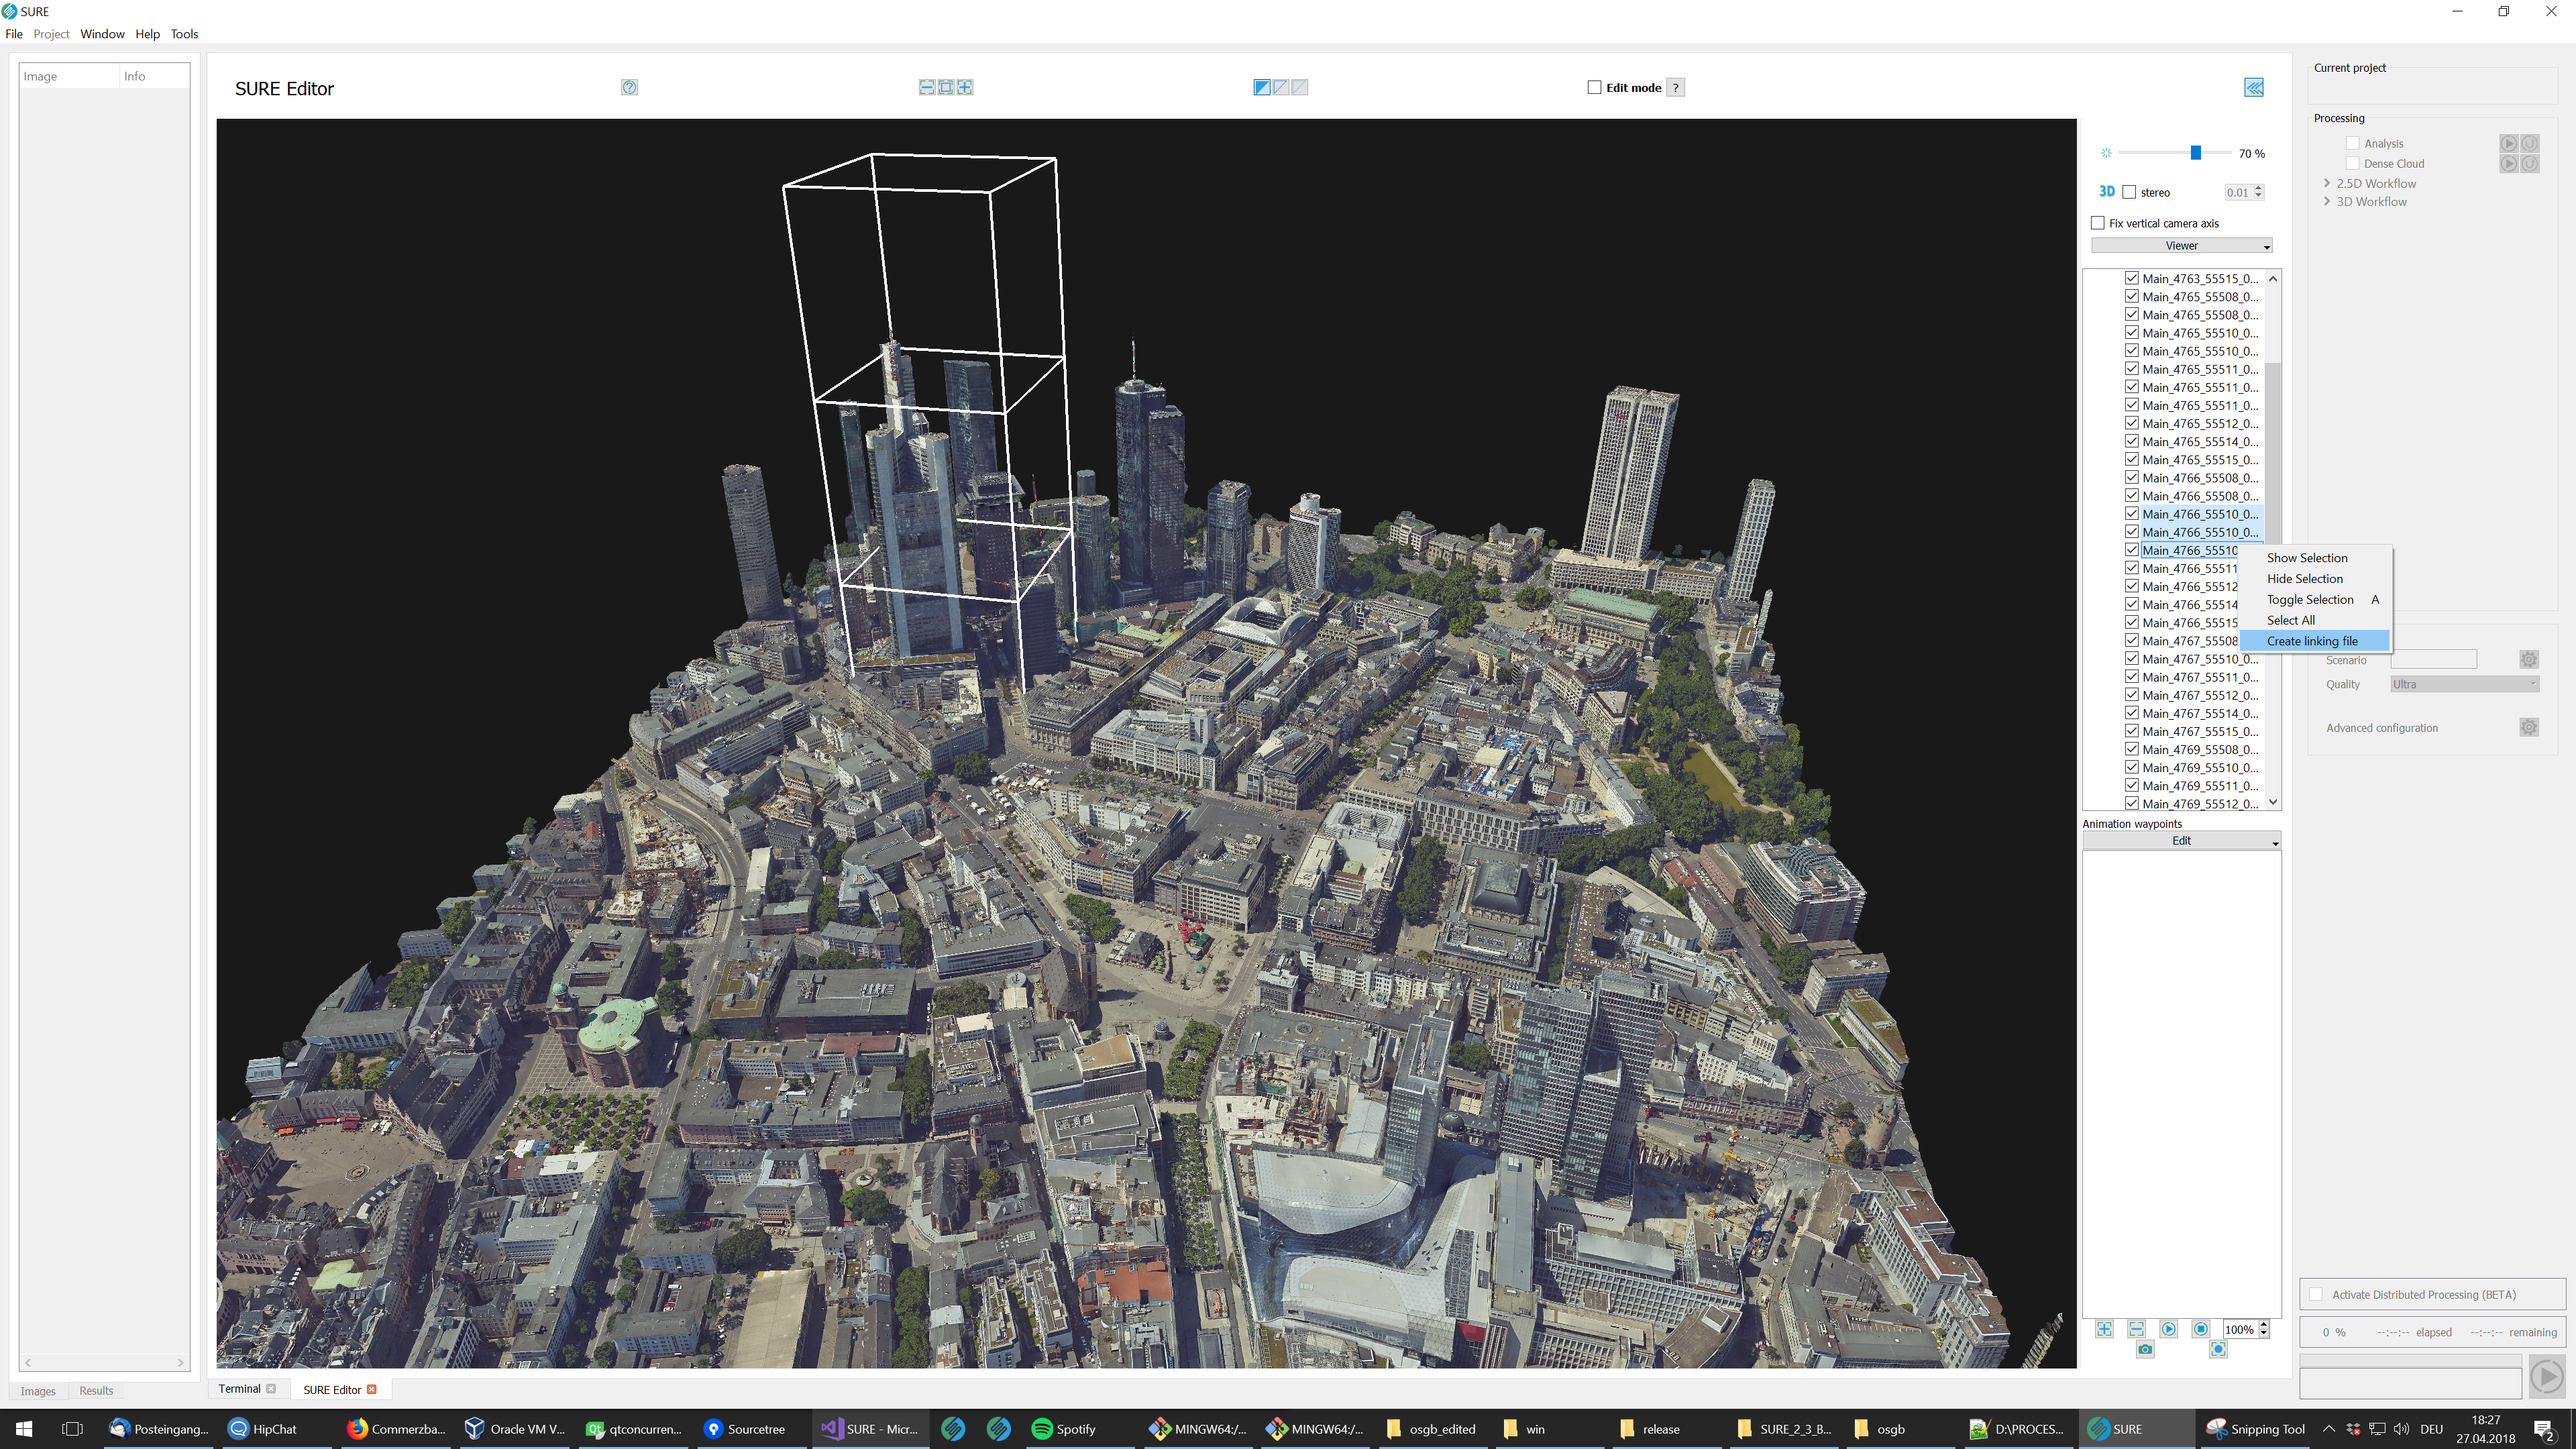Select the Main_4767_55512_0 tile row

(x=2200, y=695)
